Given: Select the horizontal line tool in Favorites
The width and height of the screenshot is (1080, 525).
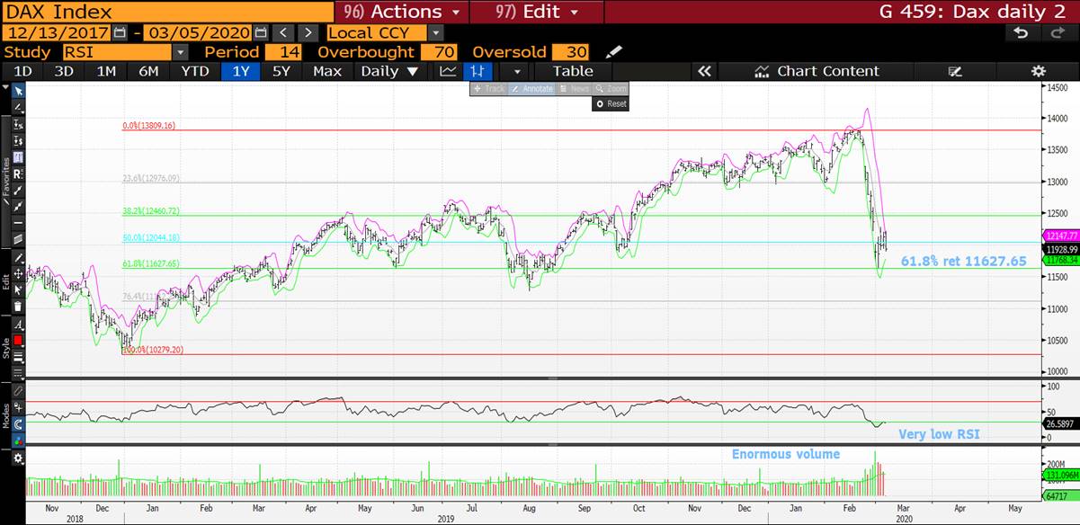Looking at the screenshot, I should coord(18,223).
